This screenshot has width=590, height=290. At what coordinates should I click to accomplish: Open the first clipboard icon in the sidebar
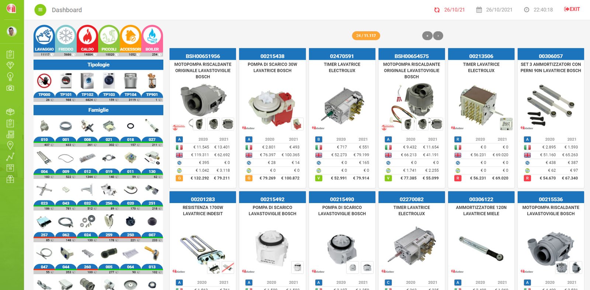tap(10, 54)
